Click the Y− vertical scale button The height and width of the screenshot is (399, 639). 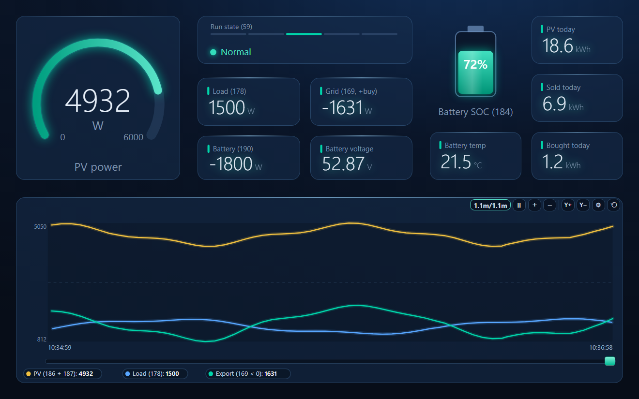tap(583, 205)
